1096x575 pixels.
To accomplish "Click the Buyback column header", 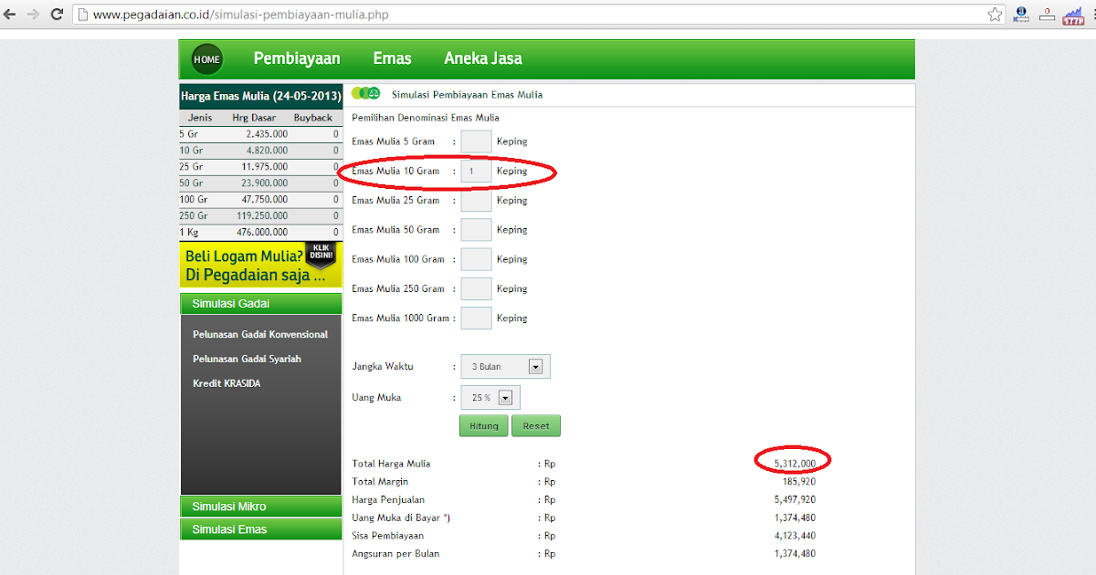I will (x=312, y=118).
